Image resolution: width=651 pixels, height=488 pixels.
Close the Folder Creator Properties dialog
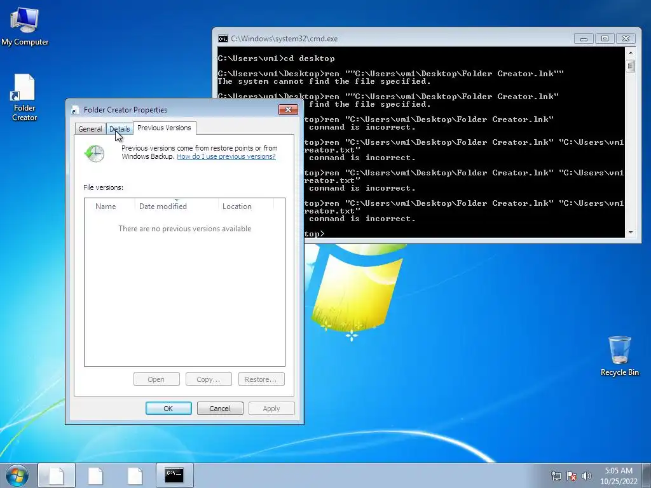[288, 109]
